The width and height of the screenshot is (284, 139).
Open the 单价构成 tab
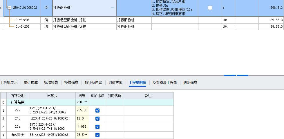(x=31, y=83)
